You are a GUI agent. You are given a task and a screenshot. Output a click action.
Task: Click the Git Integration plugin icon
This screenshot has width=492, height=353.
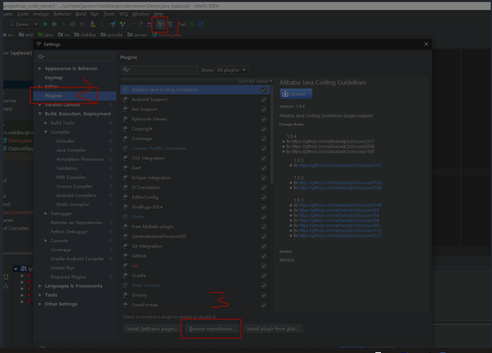point(126,246)
